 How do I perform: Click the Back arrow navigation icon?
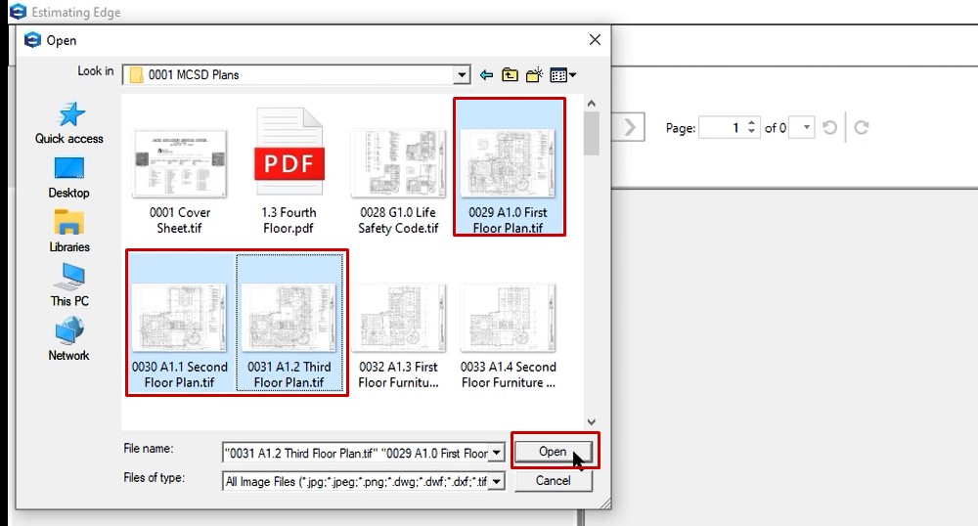coord(487,74)
